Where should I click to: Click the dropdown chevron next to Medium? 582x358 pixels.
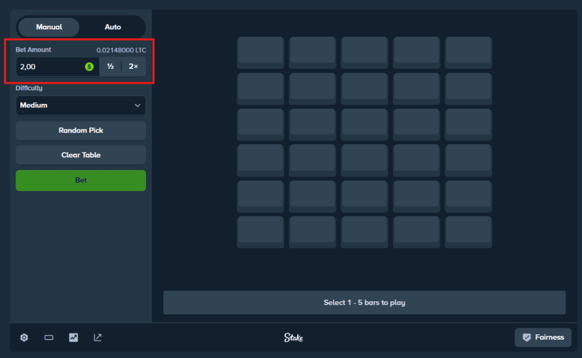coord(138,106)
